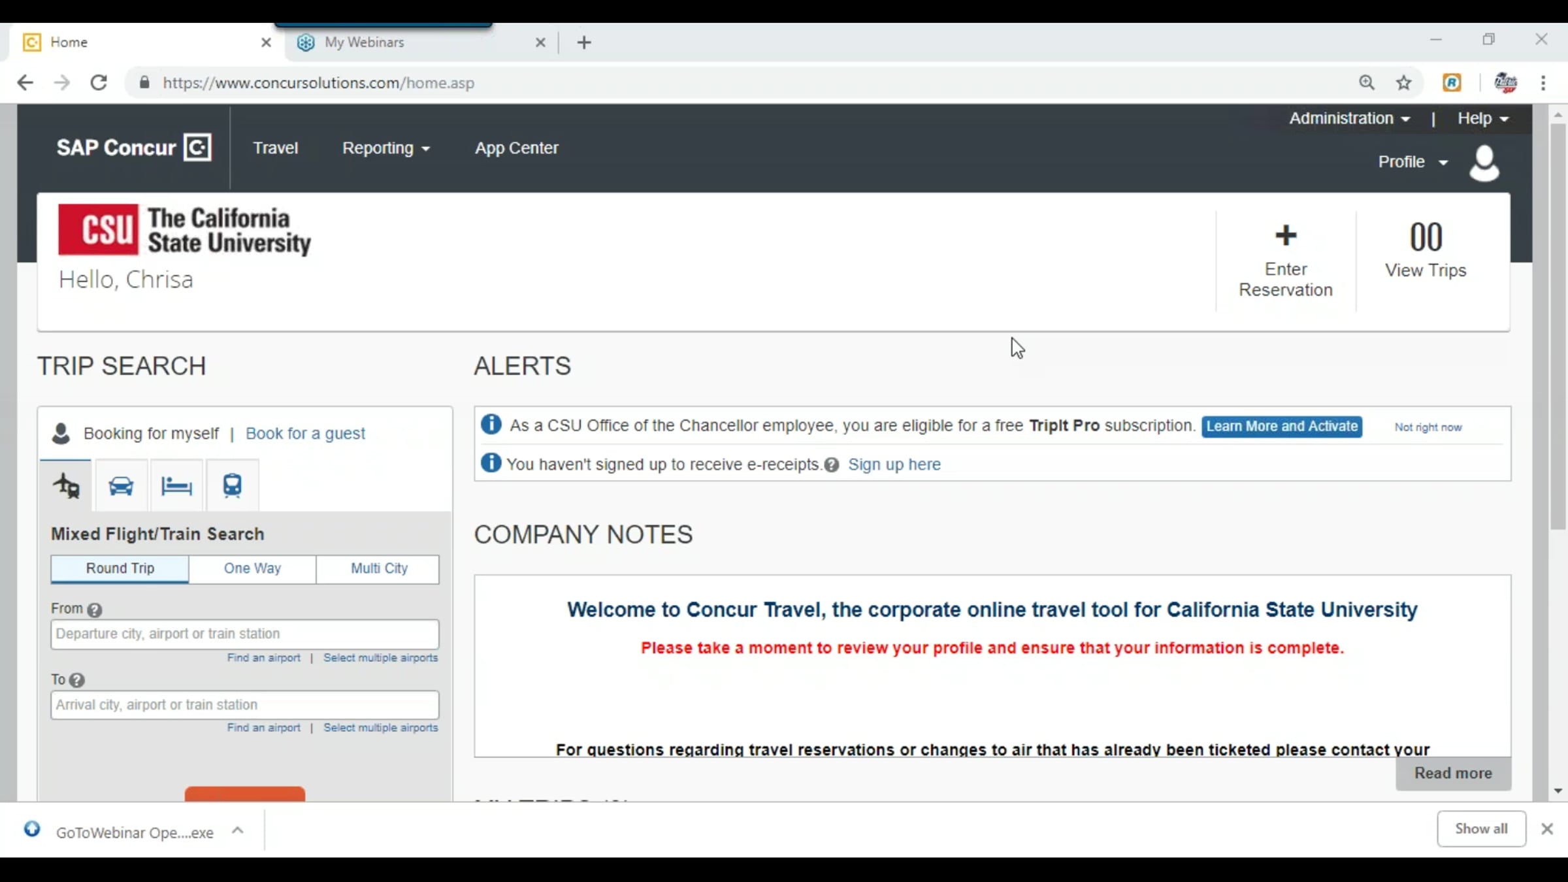Click the Departure city input field

point(245,634)
